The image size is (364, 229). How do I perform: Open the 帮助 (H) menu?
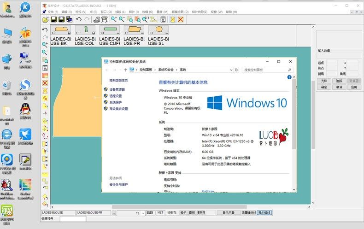[231, 12]
